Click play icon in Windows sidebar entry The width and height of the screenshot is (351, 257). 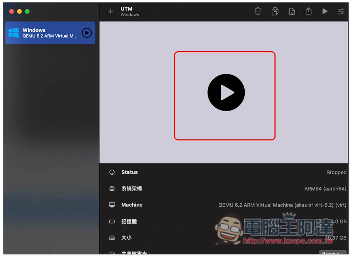click(x=87, y=33)
